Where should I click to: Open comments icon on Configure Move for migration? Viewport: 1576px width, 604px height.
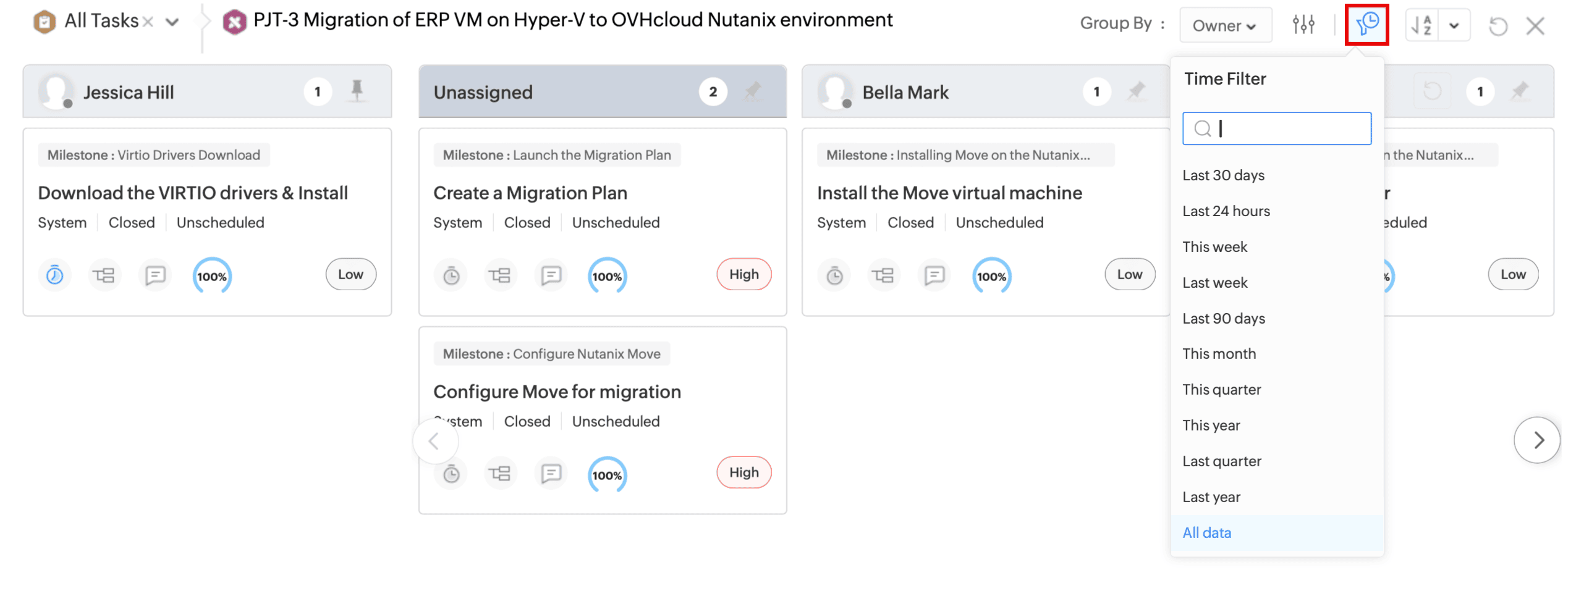[x=551, y=474]
